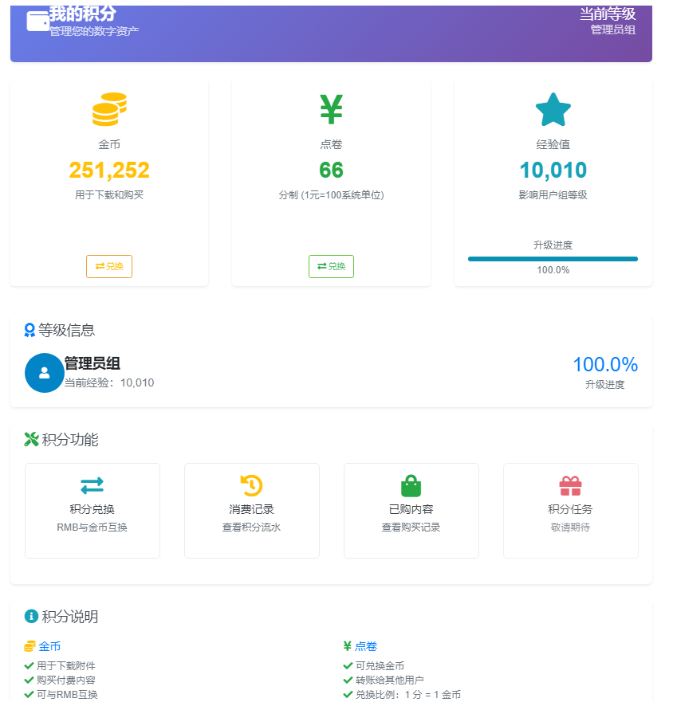Screen dimensions: 673x702
Task: Click the 100.0% upgrade progress figure
Action: (x=604, y=365)
